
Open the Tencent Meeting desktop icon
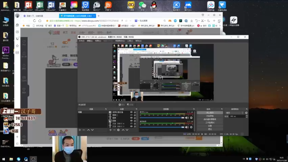188,5
